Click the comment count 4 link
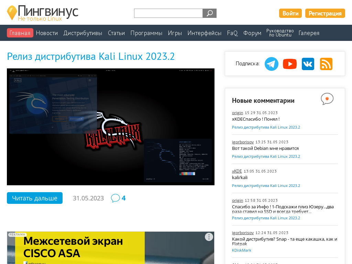The width and height of the screenshot is (352, 264). point(123,198)
